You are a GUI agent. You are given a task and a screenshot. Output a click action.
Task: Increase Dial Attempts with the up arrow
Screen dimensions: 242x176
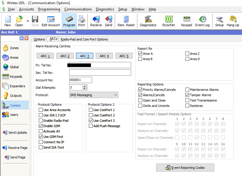(84, 86)
